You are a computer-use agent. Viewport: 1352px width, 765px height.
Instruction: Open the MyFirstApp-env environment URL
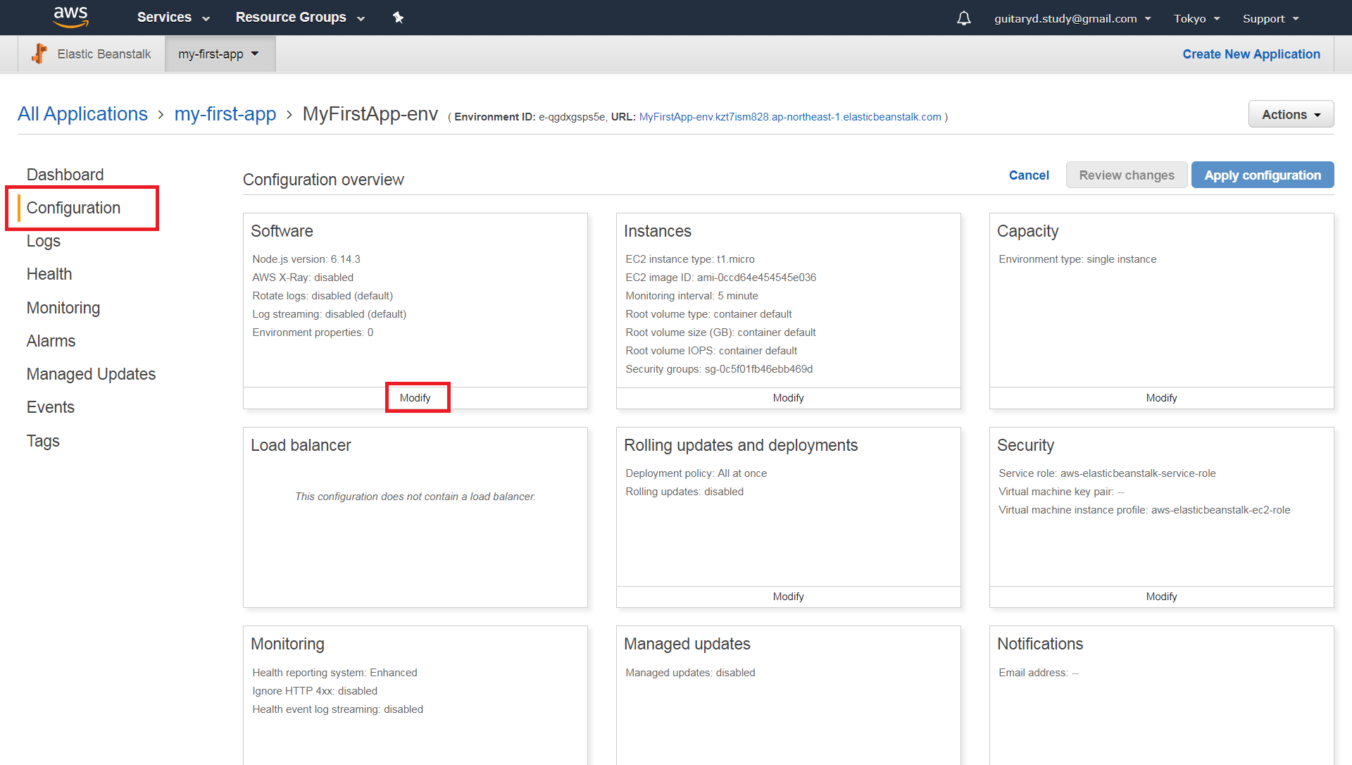tap(790, 117)
